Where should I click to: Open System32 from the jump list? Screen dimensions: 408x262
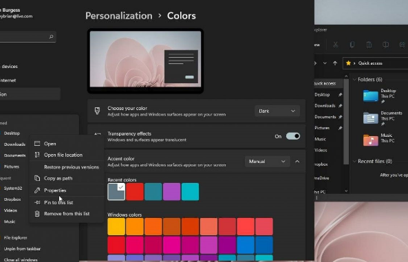coord(13,188)
